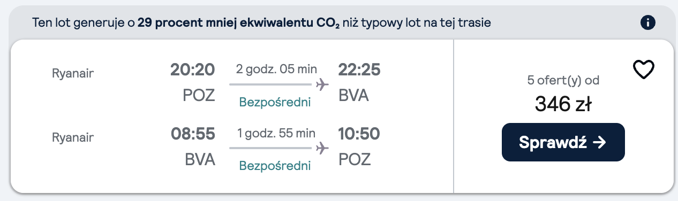Click the 2 godz. 05 min duration
The width and height of the screenshot is (678, 201).
pyautogui.click(x=276, y=69)
